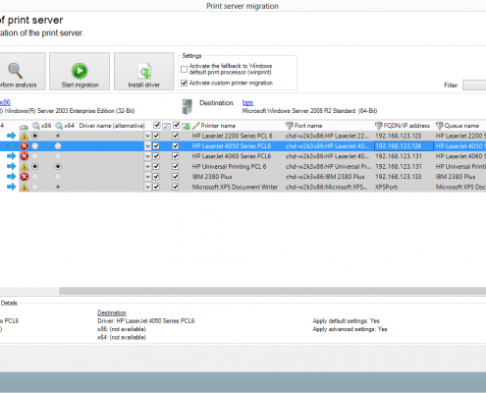Click the Destination underlined heading in Details
Screen dimensions: 486x393
pyautogui.click(x=112, y=312)
